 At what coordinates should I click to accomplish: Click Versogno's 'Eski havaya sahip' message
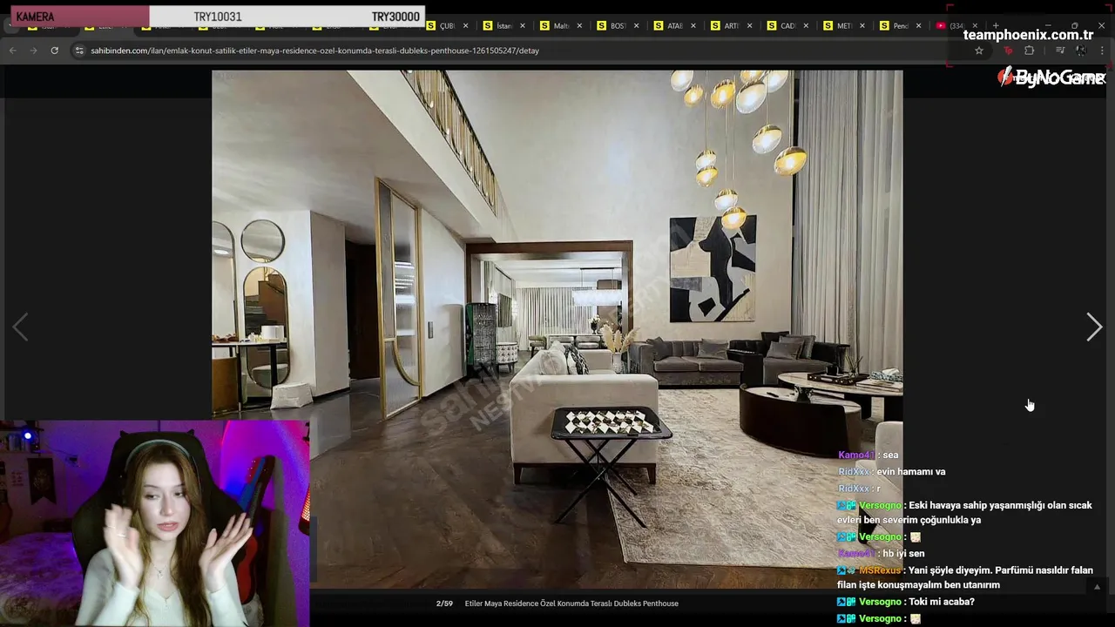click(x=965, y=512)
